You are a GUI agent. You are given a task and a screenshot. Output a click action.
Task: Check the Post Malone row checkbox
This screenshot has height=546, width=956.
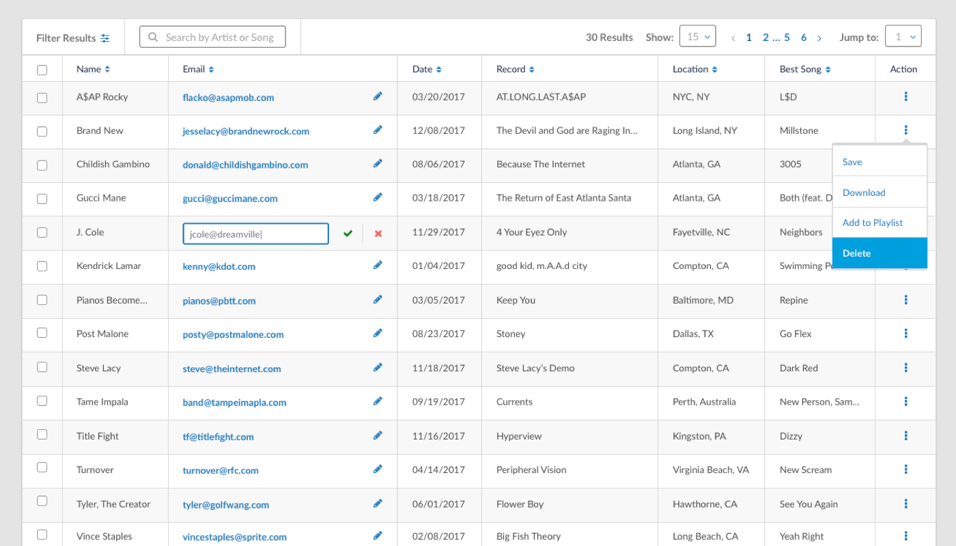pos(42,333)
